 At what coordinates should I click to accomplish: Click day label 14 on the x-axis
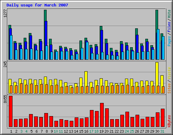[x=76, y=131]
